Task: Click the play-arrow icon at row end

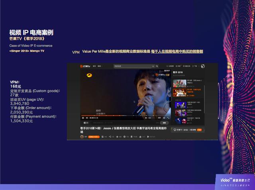Action: [x=148, y=137]
